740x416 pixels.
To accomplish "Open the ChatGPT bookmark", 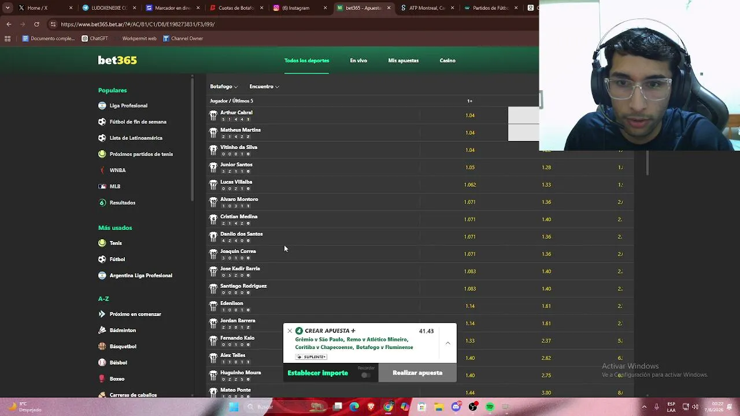I will click(95, 39).
